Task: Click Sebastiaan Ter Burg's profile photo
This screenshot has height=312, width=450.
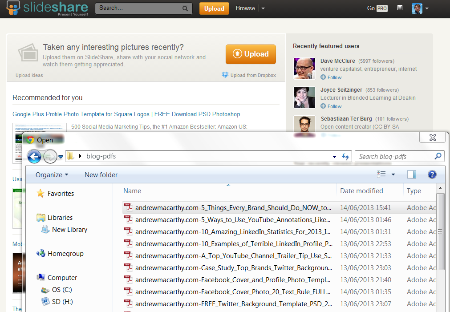Action: (304, 123)
